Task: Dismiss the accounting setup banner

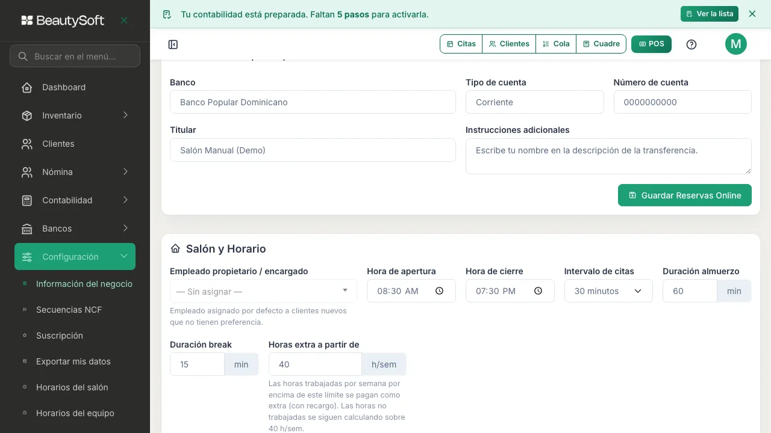Action: click(x=752, y=14)
